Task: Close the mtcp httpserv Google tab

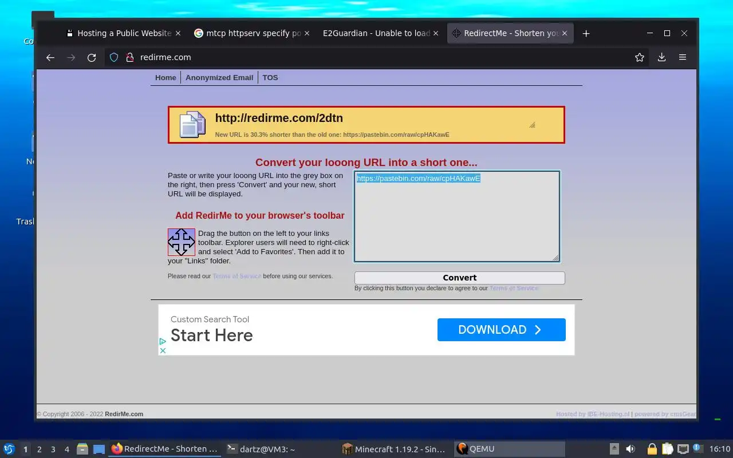Action: pyautogui.click(x=308, y=33)
